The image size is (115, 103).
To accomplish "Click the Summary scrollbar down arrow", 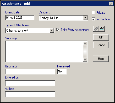I will [x=85, y=60].
